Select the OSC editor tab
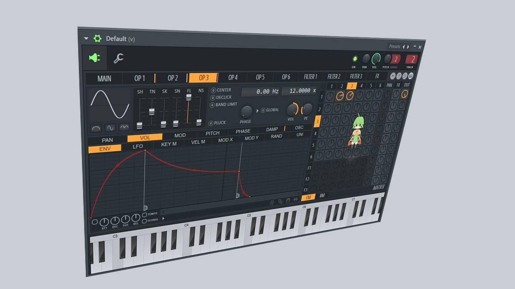Screen dimensions: 515x289 (x=299, y=128)
